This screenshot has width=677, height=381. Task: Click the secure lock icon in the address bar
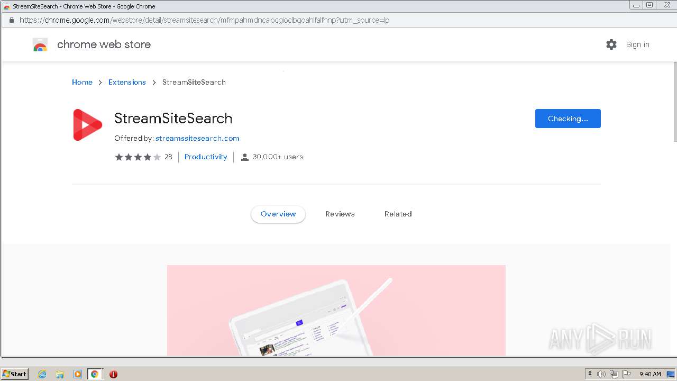11,20
